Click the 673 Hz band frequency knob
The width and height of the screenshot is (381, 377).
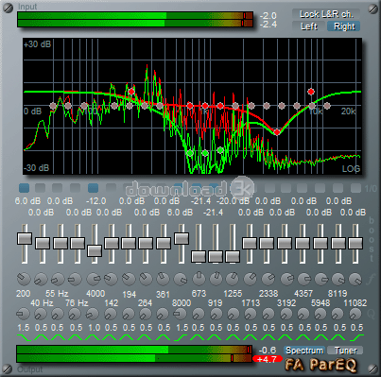point(199,279)
